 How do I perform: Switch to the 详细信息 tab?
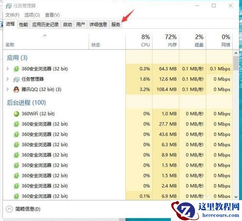click(98, 25)
